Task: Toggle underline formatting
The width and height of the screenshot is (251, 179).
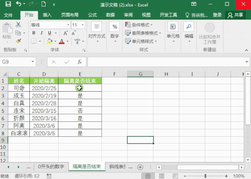Action: pos(50,33)
